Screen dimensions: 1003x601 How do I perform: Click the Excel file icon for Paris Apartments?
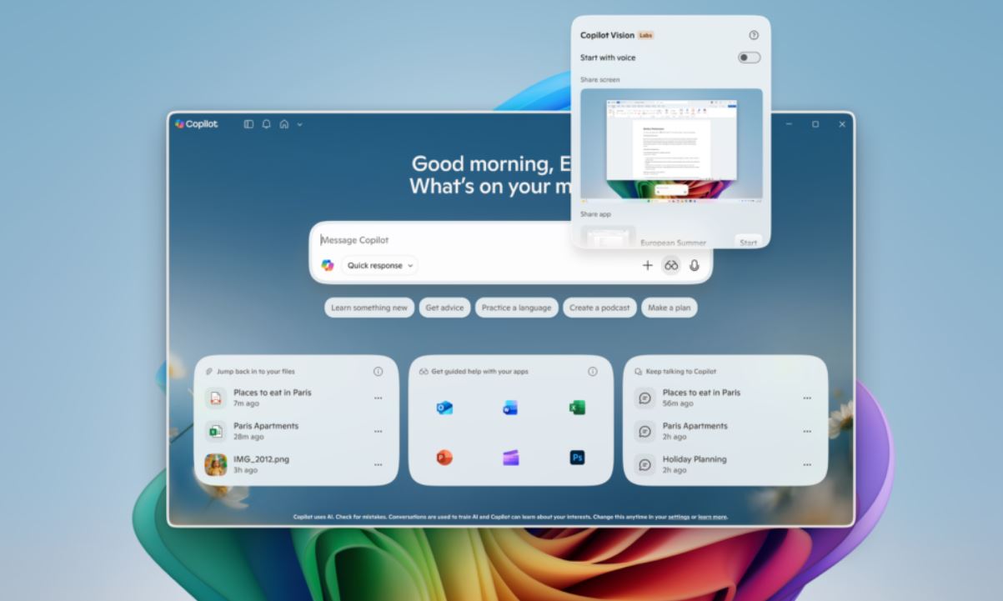(216, 431)
